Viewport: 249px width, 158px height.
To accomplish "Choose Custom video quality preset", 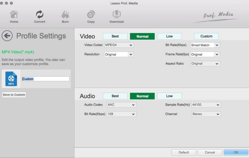I will tap(206, 36).
